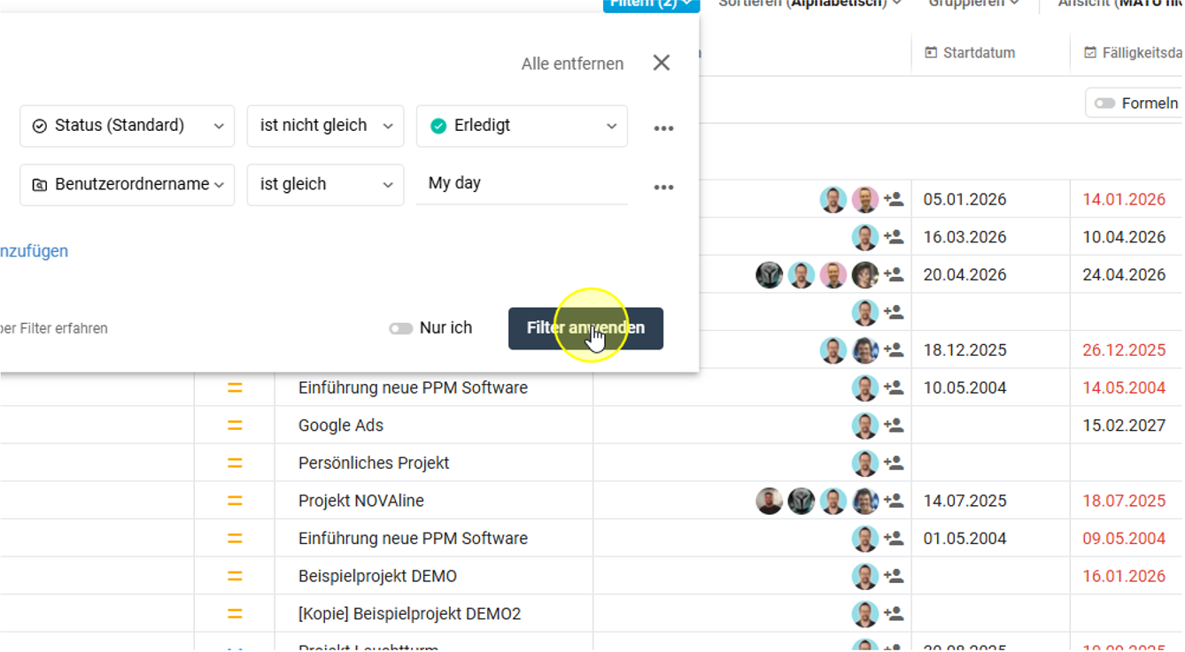Open the 'ist nicht gleich' operator dropdown
Viewport: 1185px width, 652px height.
[325, 126]
